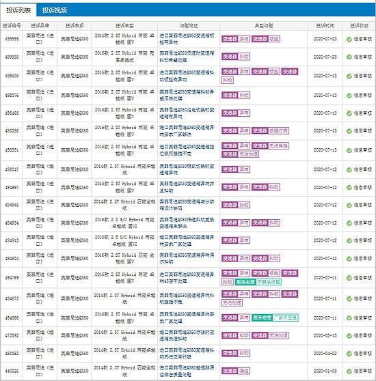Click green check icon in row 495351
The image size is (376, 381).
pyautogui.click(x=349, y=150)
